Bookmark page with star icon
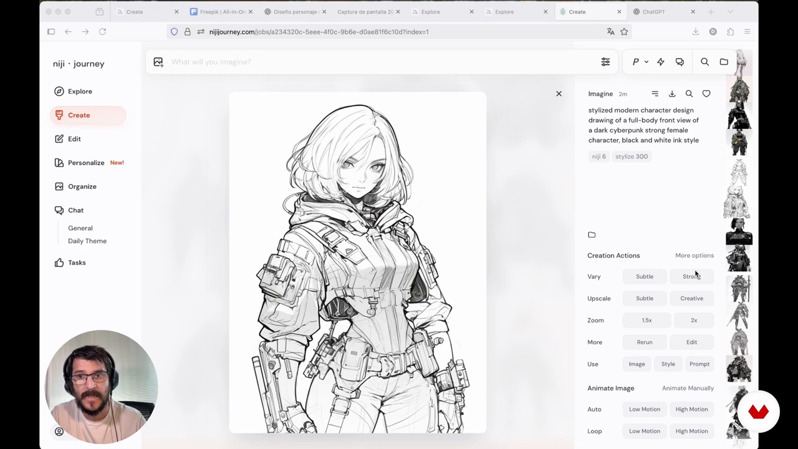The height and width of the screenshot is (449, 798). pyautogui.click(x=624, y=32)
